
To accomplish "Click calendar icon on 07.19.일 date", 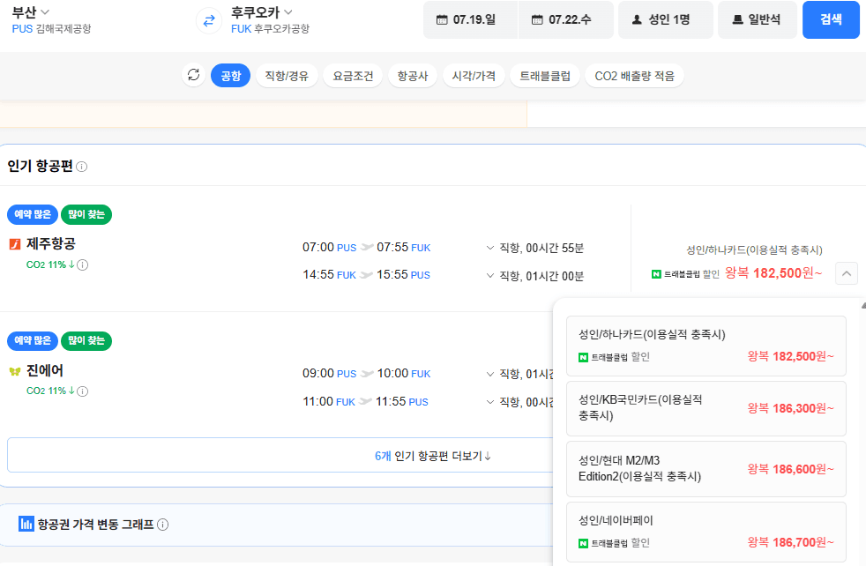I will (x=442, y=20).
